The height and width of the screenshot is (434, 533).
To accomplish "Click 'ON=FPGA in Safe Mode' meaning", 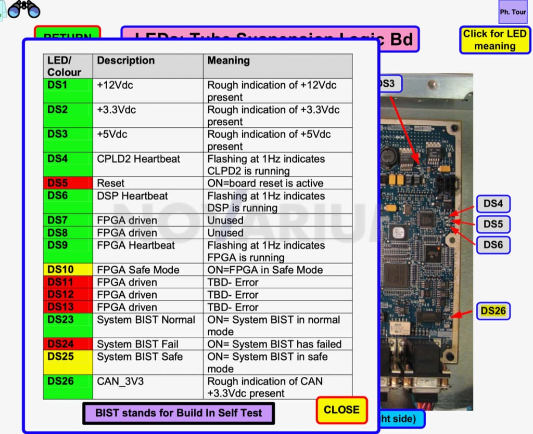I will coord(278,269).
